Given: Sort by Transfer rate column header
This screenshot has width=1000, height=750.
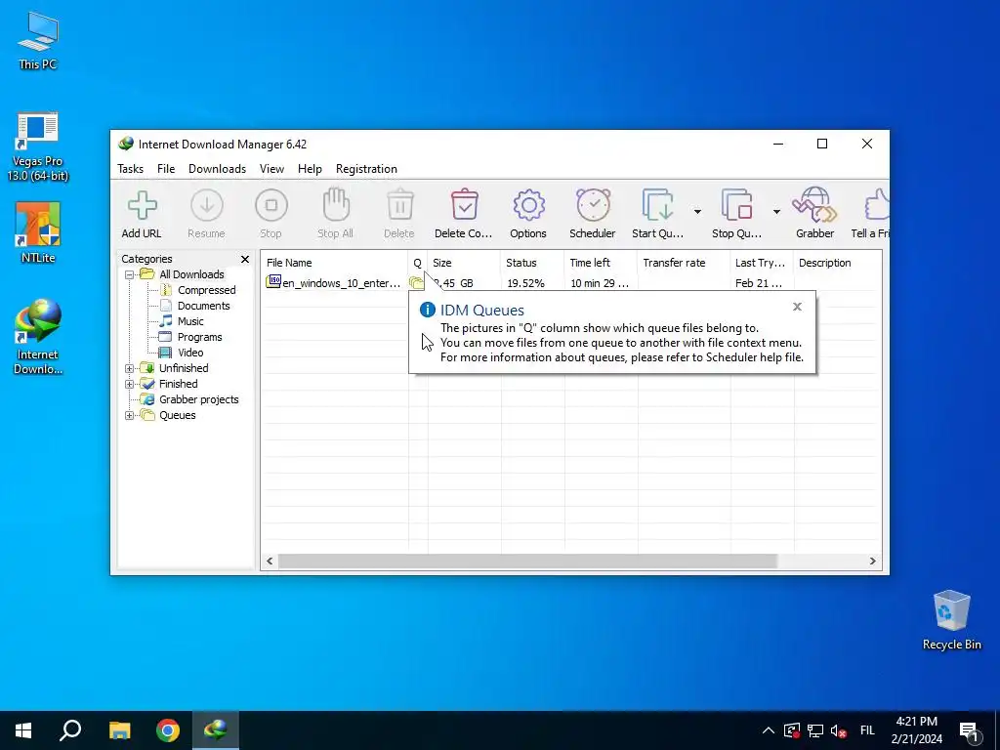Looking at the screenshot, I should pos(683,263).
